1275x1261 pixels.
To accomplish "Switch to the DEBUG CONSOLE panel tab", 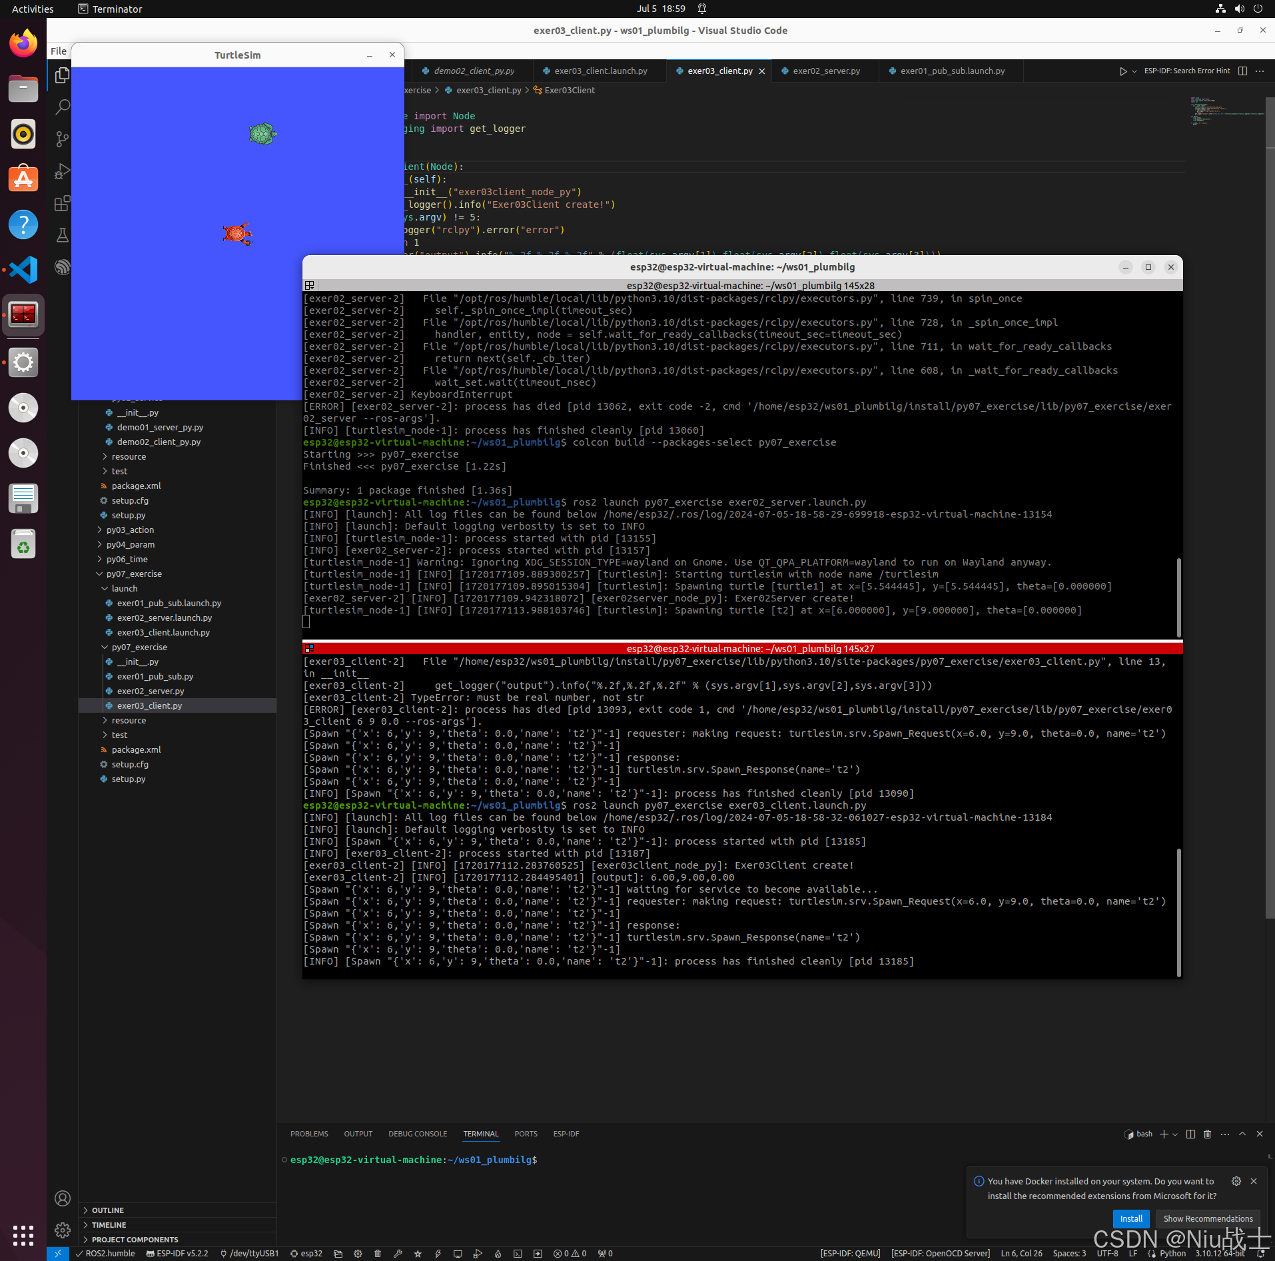I will (x=418, y=1134).
